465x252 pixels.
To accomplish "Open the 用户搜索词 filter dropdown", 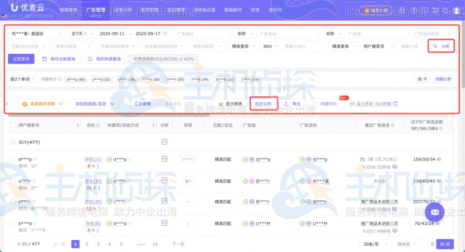I will (x=379, y=47).
